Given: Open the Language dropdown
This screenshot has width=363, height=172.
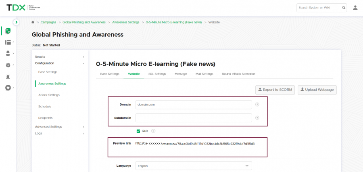Looking at the screenshot, I should [194, 166].
